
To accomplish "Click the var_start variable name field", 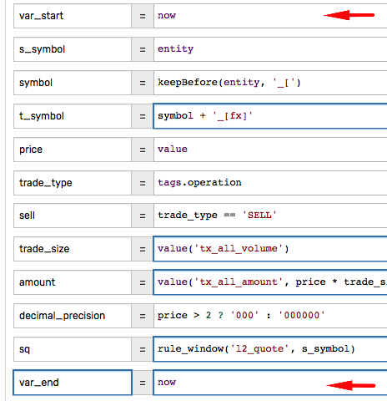I will [73, 16].
